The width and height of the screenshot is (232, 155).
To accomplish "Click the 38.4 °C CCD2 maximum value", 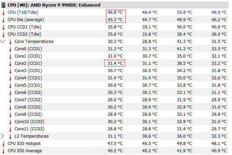I will click(x=184, y=34).
